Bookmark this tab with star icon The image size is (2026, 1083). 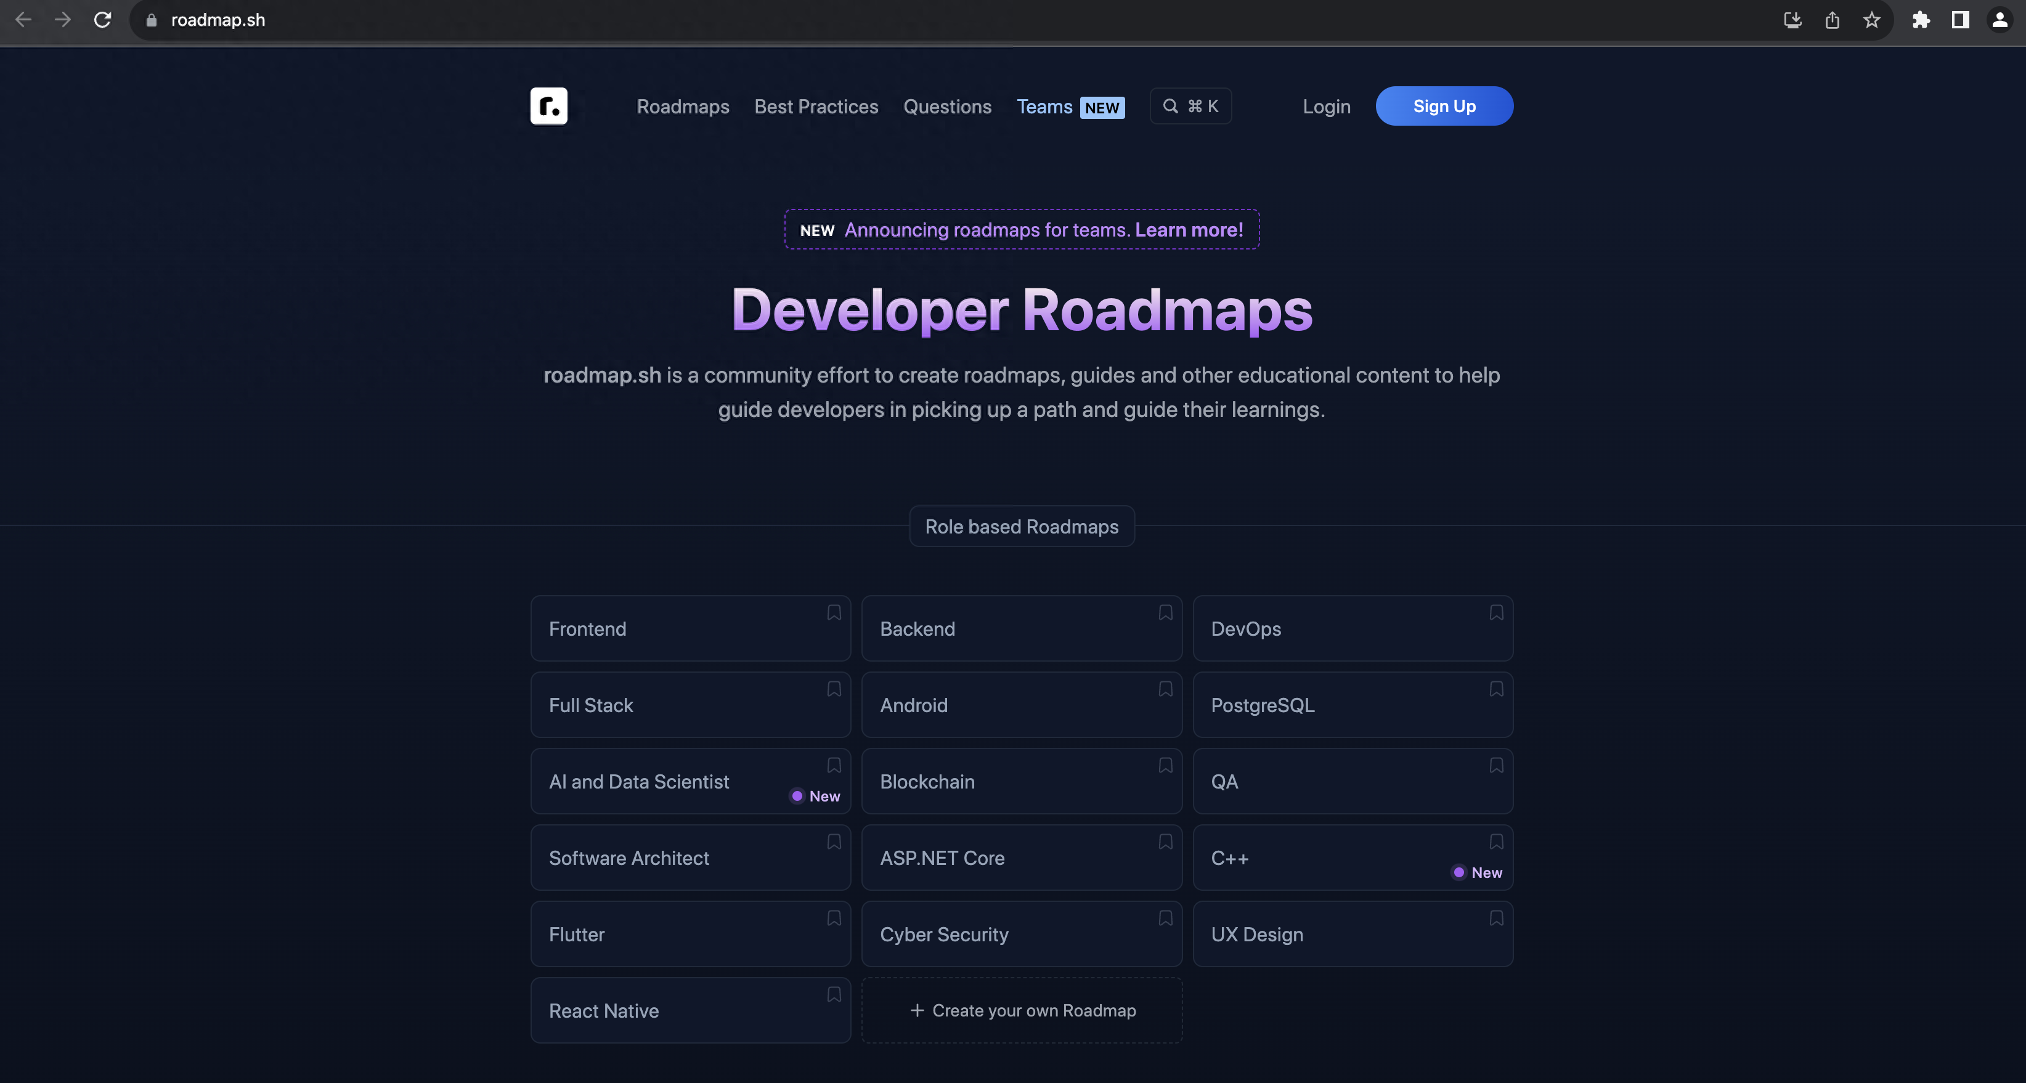(1872, 20)
